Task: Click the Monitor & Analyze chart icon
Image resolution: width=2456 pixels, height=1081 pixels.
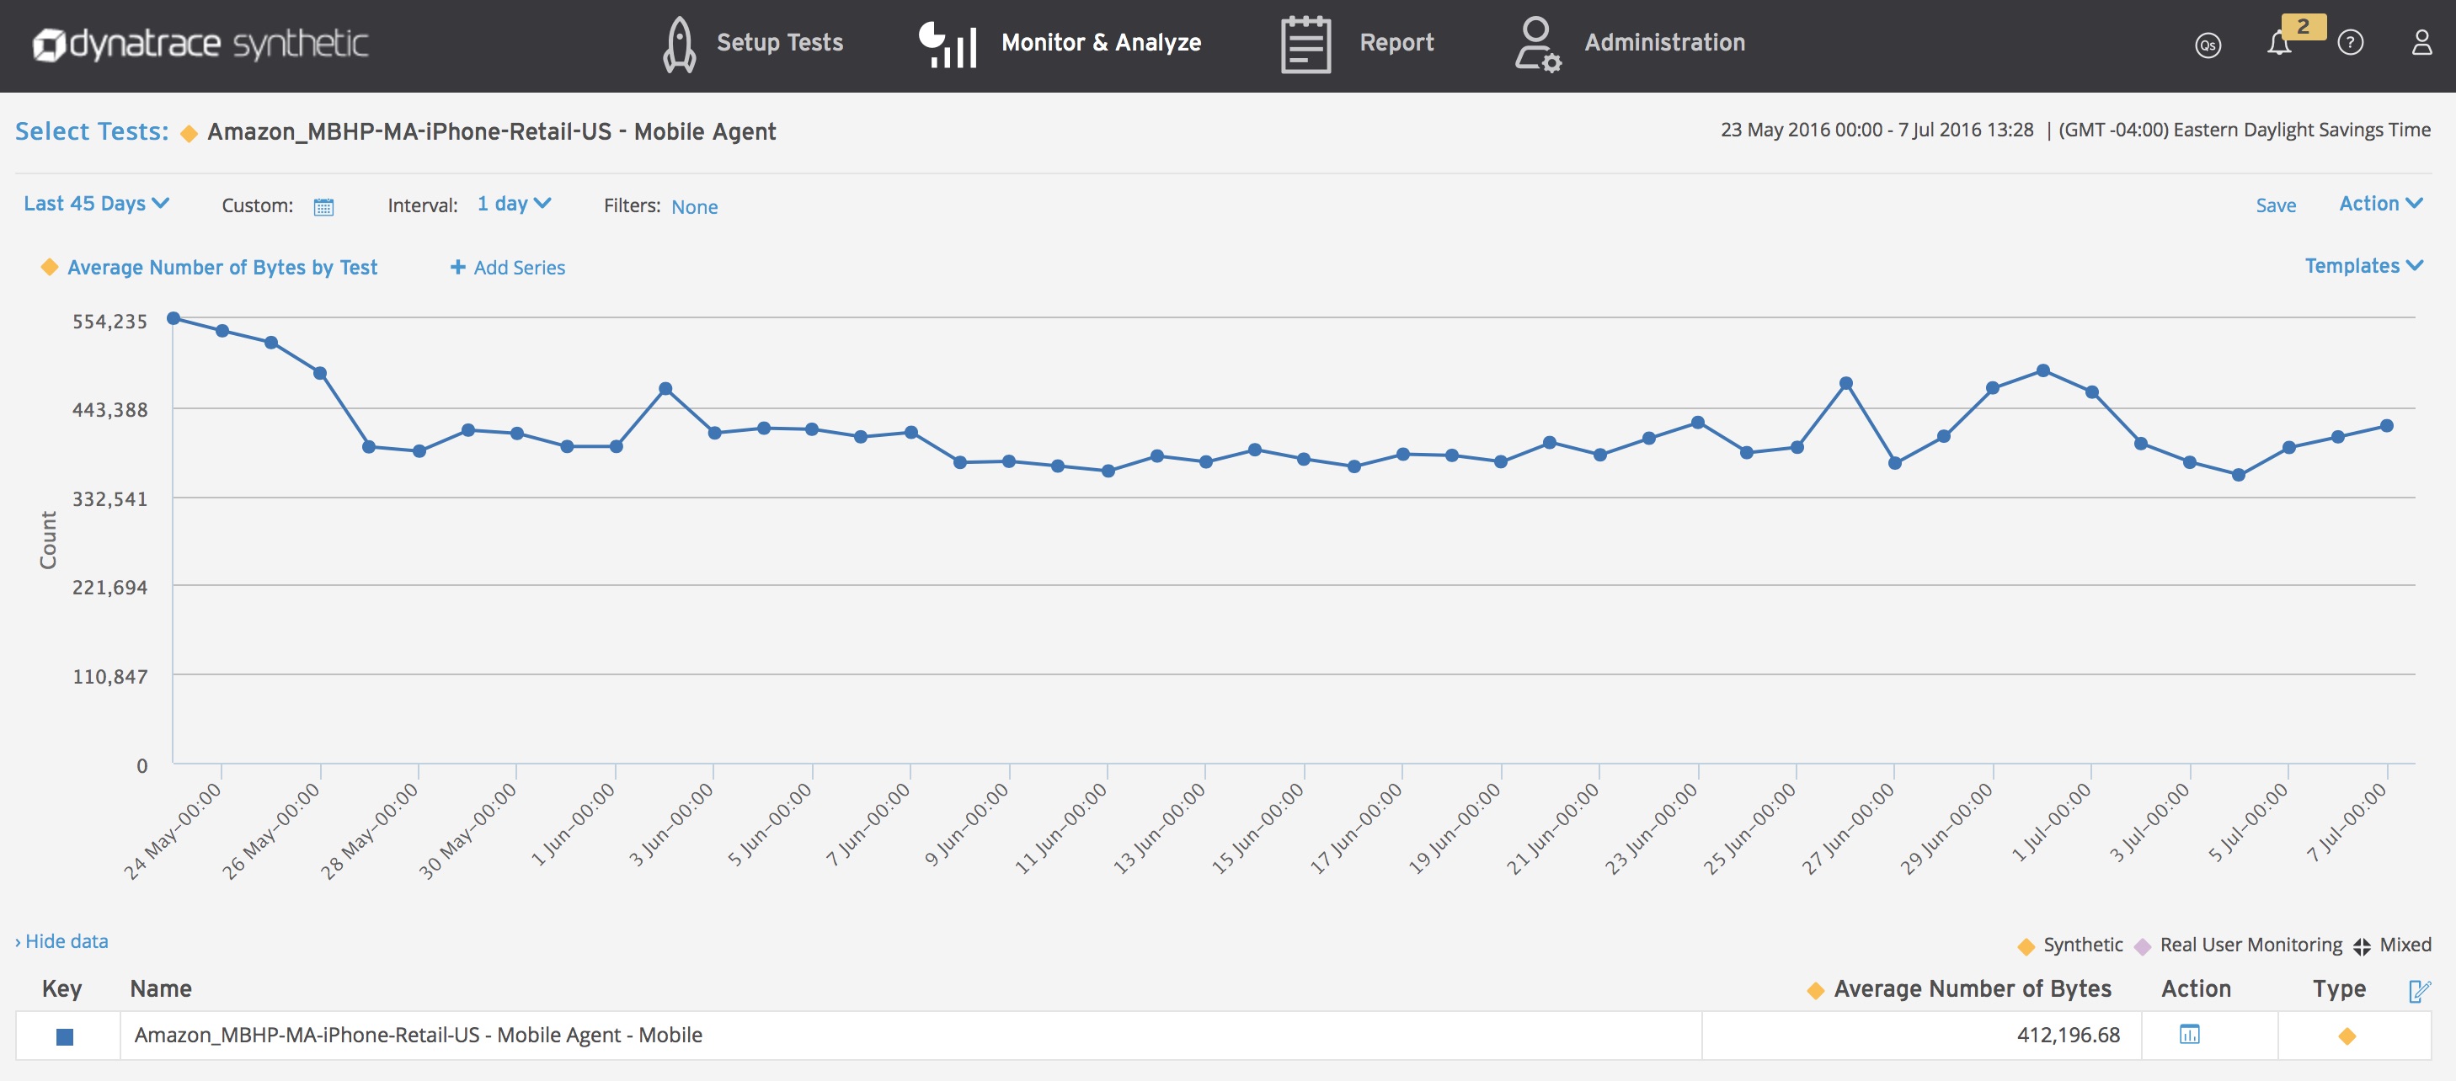Action: click(948, 44)
